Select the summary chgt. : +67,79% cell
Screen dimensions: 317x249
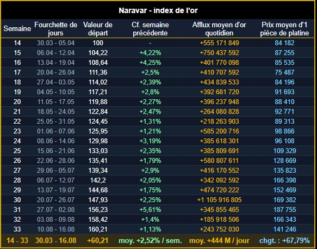[x=284, y=241]
